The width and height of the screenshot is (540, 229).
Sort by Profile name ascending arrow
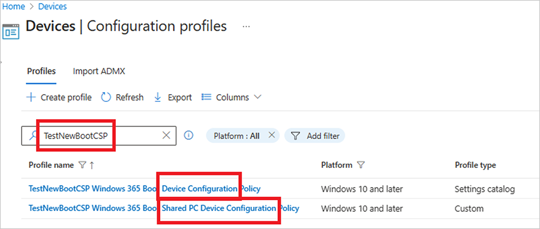point(92,165)
